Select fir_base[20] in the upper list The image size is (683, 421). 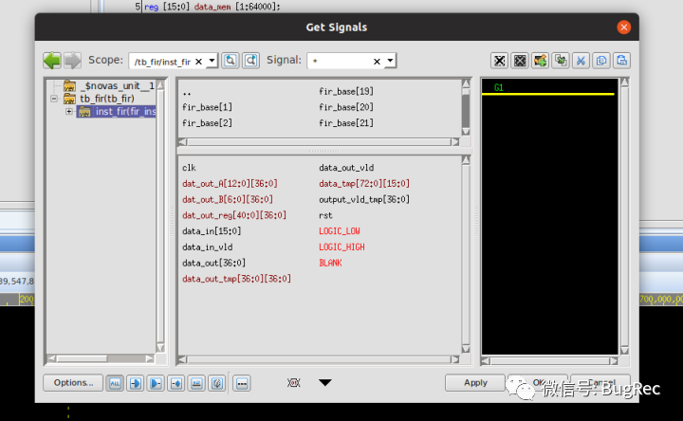point(346,107)
